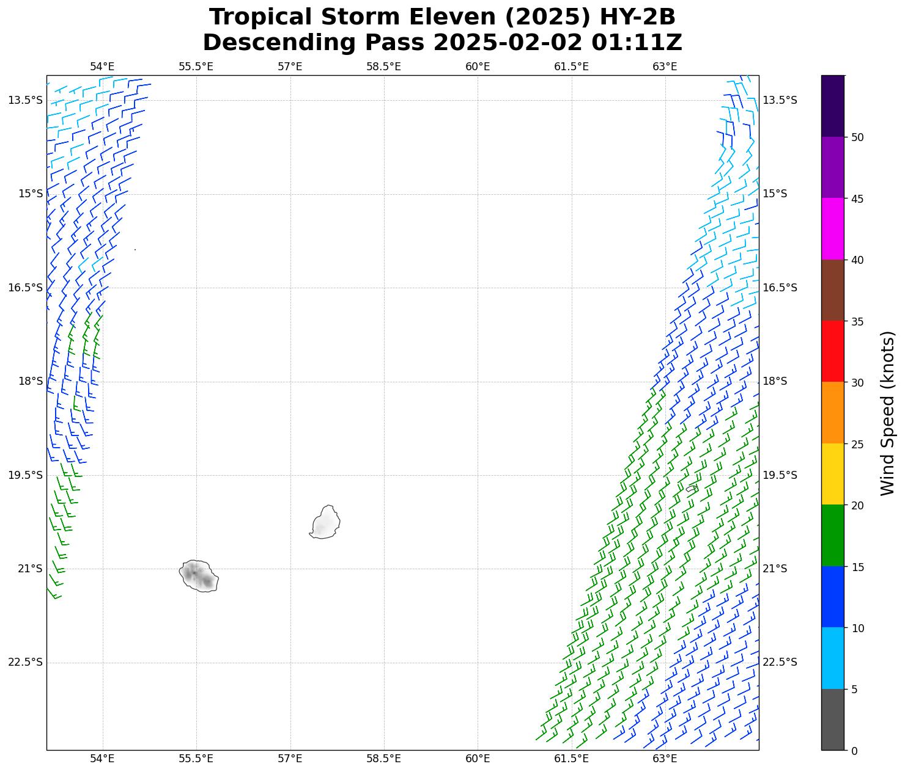Select the magenta 40–45 knots colorbar segment

click(832, 228)
